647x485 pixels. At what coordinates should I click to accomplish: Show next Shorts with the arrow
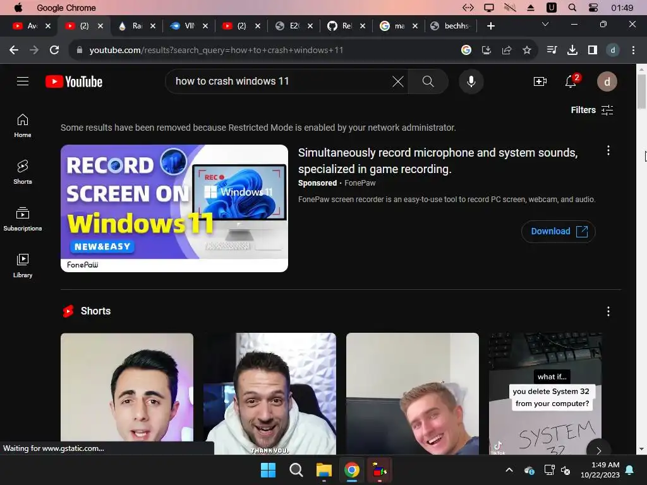[x=599, y=450]
